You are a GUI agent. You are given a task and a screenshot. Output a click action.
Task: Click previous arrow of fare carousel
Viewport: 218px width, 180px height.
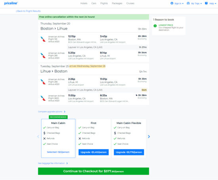point(38,136)
